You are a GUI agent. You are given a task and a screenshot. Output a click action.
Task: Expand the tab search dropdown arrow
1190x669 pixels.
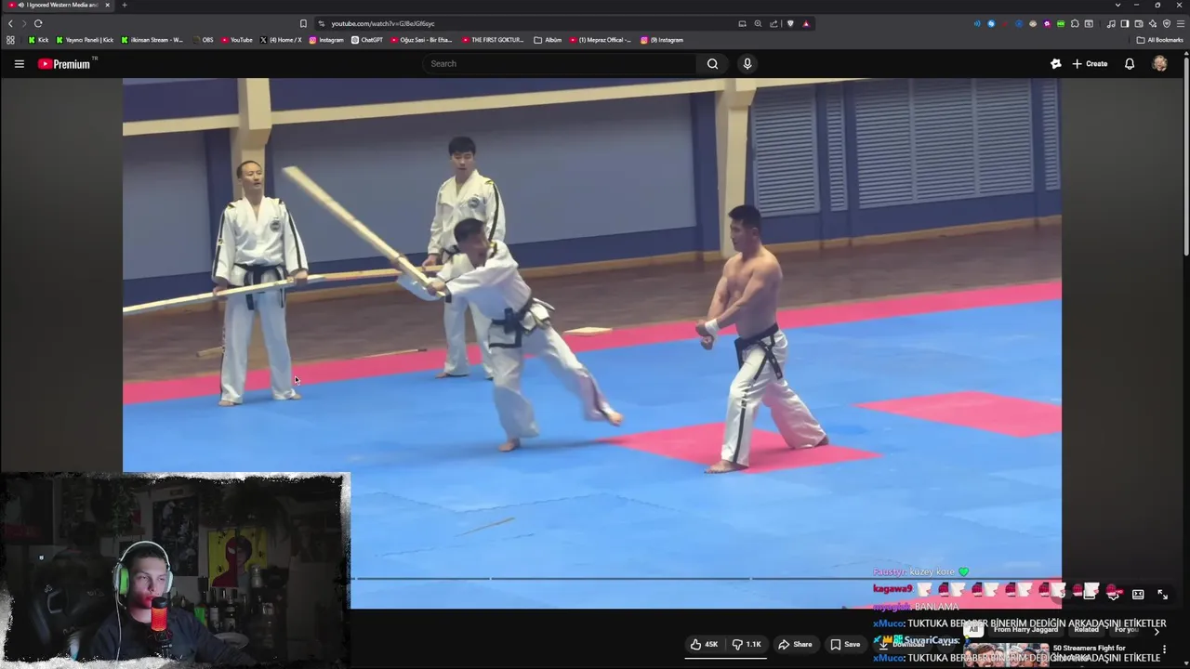click(1117, 5)
